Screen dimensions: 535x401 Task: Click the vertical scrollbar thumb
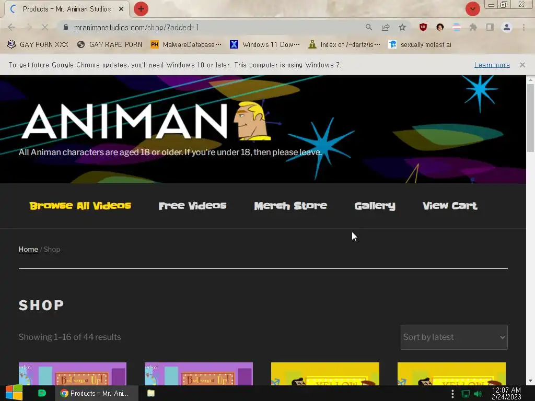click(530, 117)
